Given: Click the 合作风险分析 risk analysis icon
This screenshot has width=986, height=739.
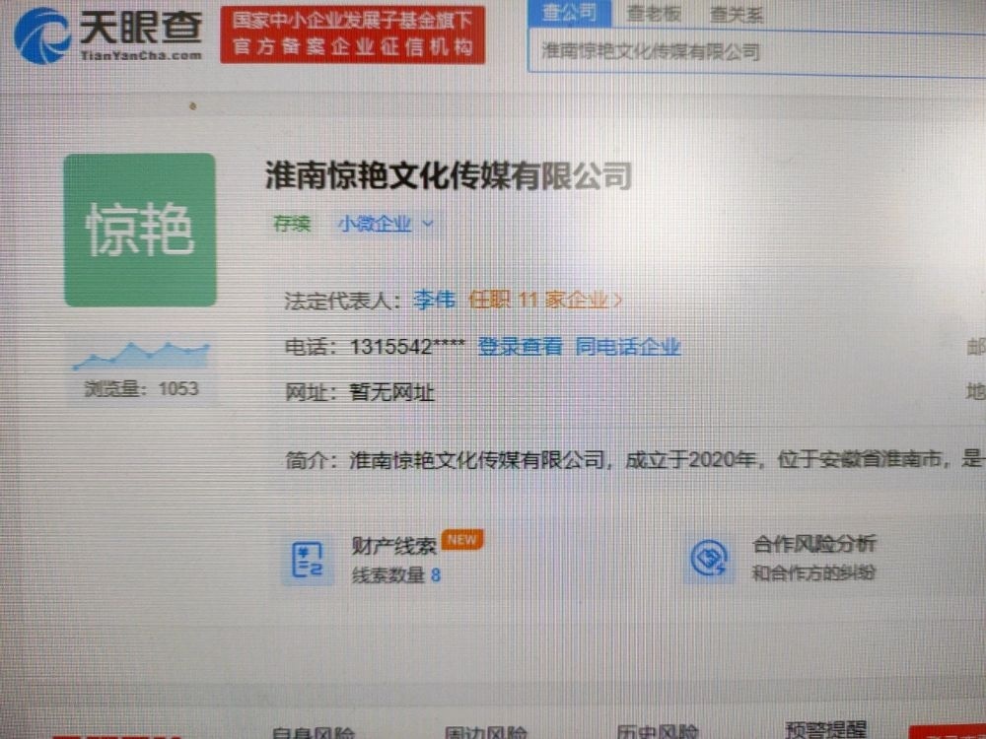Looking at the screenshot, I should click(x=708, y=558).
